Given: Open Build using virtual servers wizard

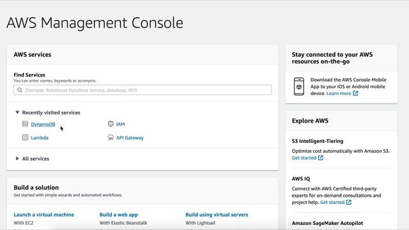Looking at the screenshot, I should (x=217, y=215).
